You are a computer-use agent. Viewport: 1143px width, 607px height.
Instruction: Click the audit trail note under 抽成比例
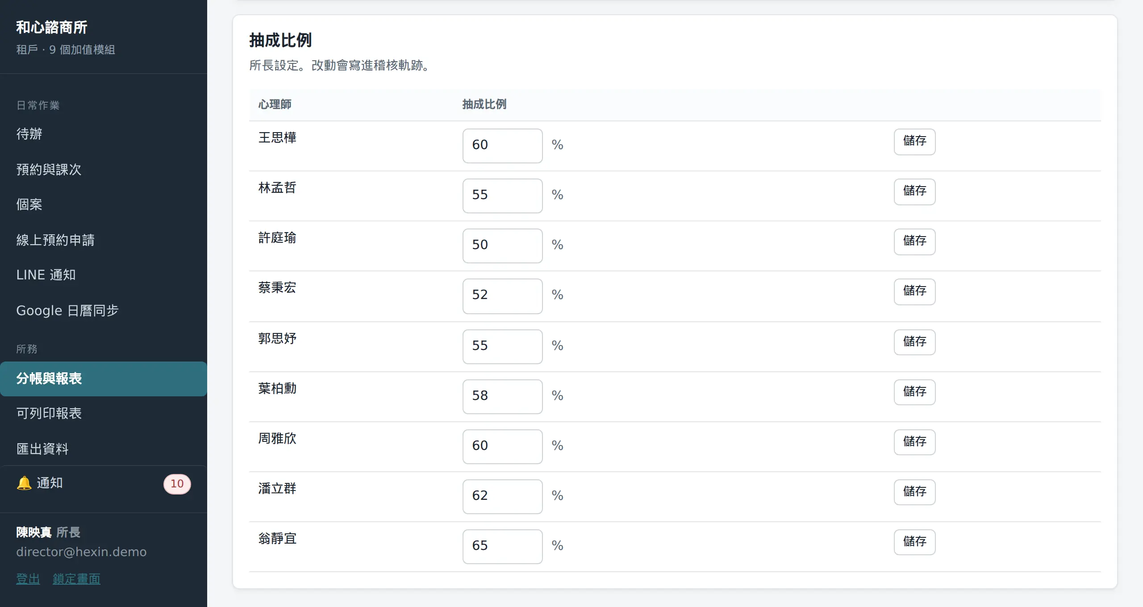(x=340, y=66)
